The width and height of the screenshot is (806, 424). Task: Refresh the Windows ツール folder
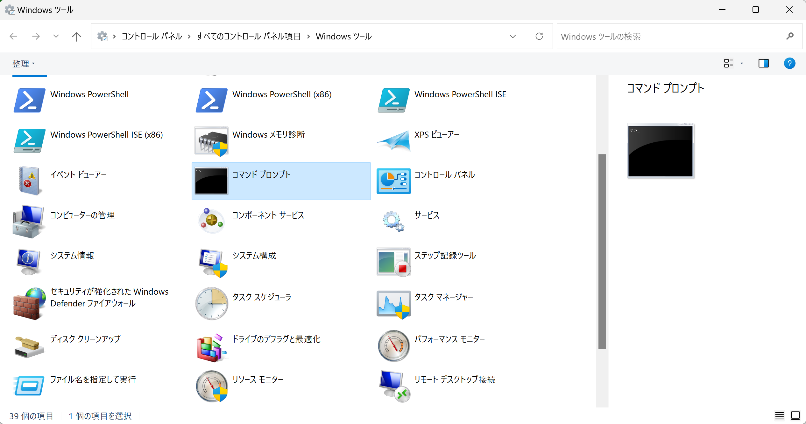point(539,36)
